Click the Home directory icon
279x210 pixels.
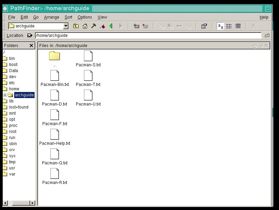(x=85, y=26)
